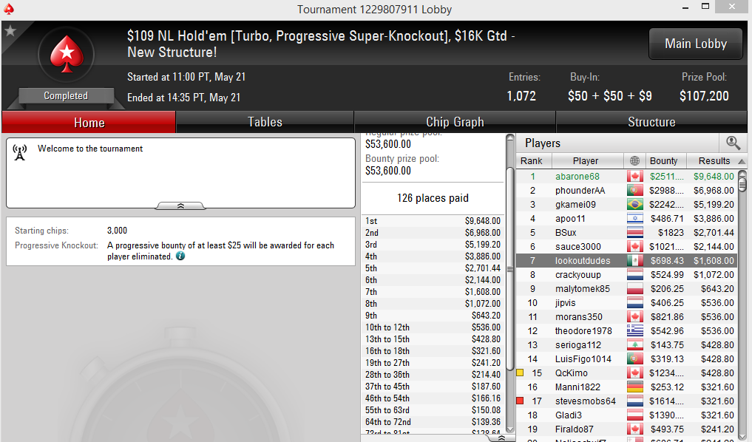Click the players list scrollbar thumb
The height and width of the screenshot is (442, 752).
(x=742, y=182)
